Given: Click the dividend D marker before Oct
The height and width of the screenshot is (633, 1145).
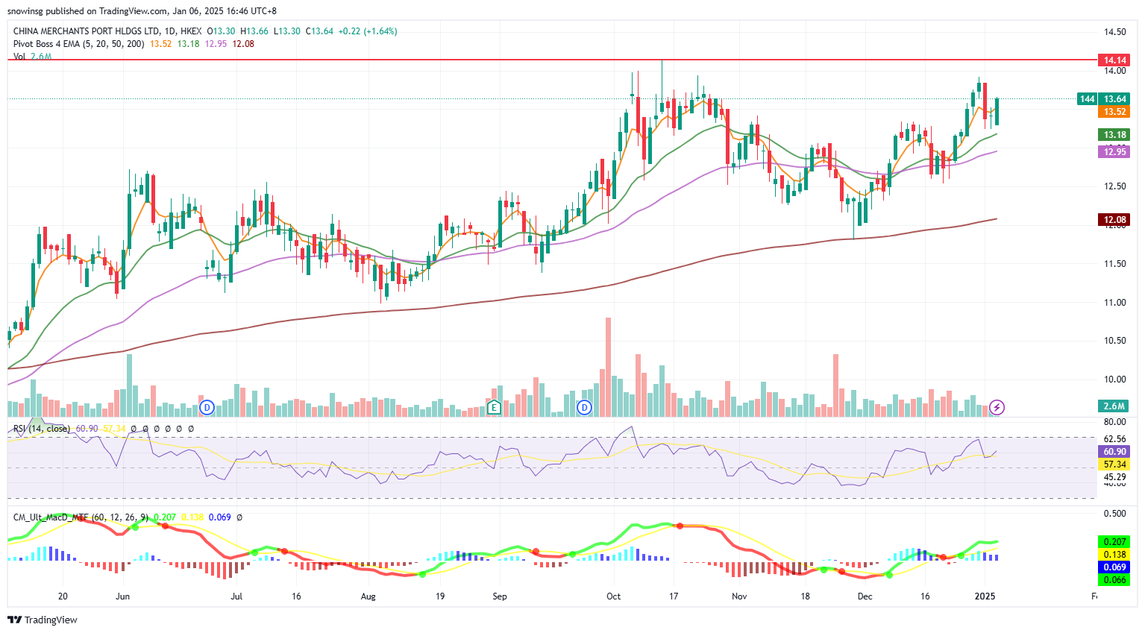Looking at the screenshot, I should pyautogui.click(x=584, y=407).
